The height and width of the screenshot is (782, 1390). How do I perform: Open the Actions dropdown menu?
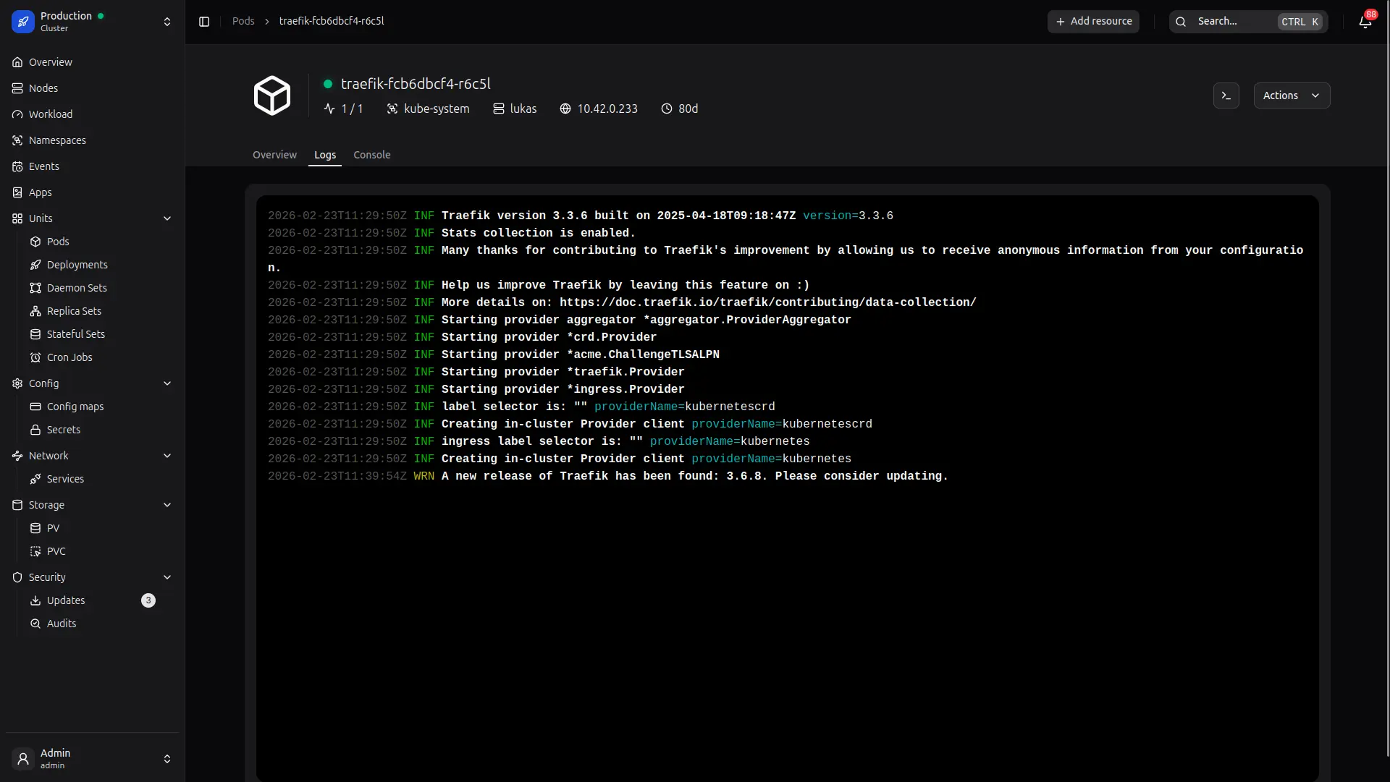1291,95
